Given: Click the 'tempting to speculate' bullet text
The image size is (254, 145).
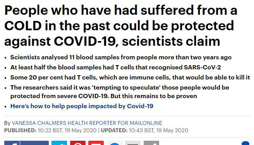Looking at the screenshot, I should click(x=120, y=91).
